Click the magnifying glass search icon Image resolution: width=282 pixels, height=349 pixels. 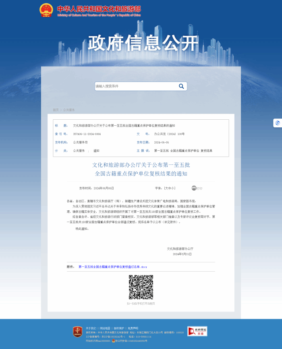click(x=181, y=86)
